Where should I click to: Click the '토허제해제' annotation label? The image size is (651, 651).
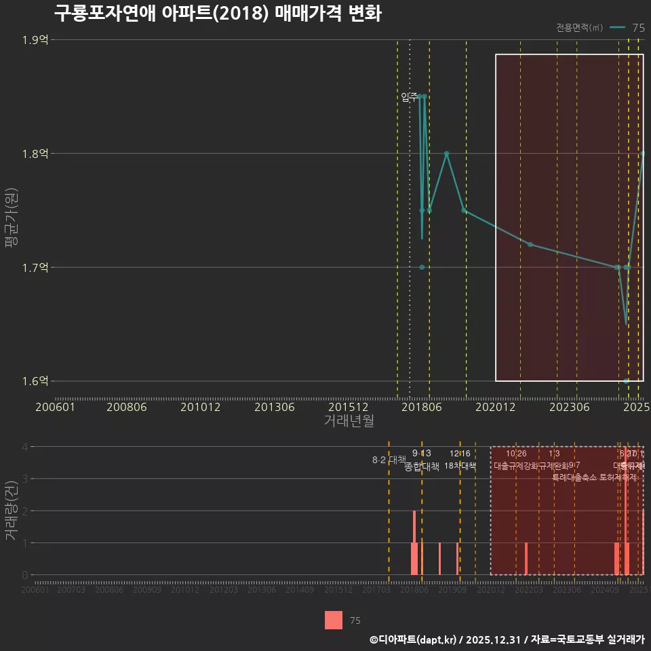618,477
